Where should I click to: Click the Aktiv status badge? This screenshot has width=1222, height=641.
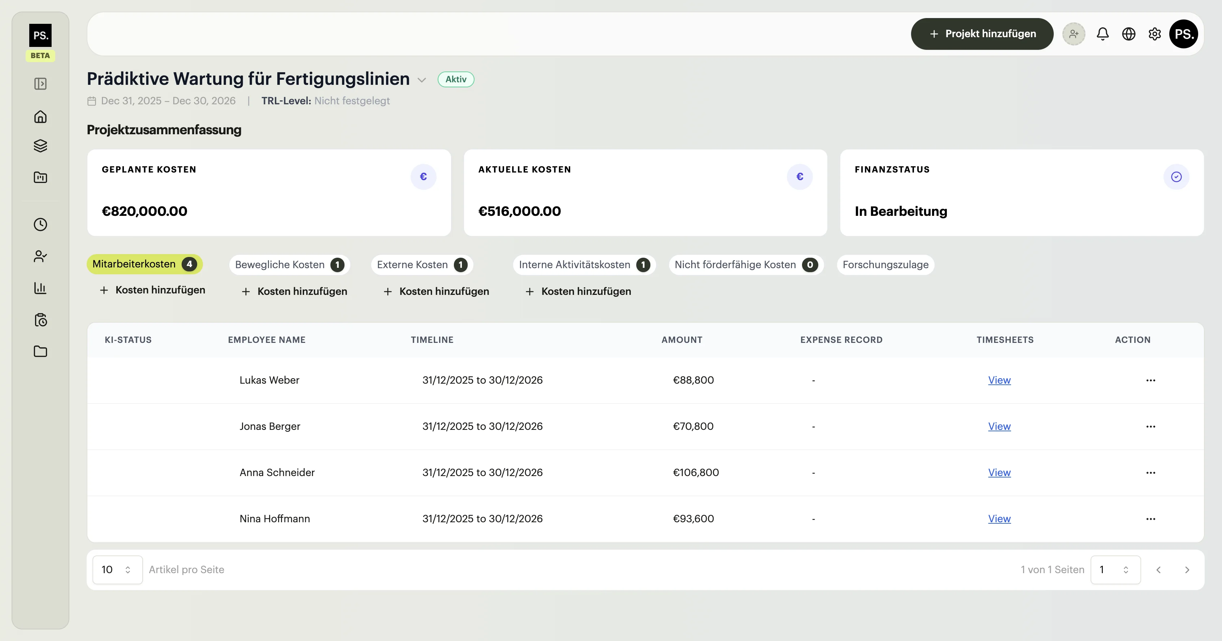(x=455, y=79)
